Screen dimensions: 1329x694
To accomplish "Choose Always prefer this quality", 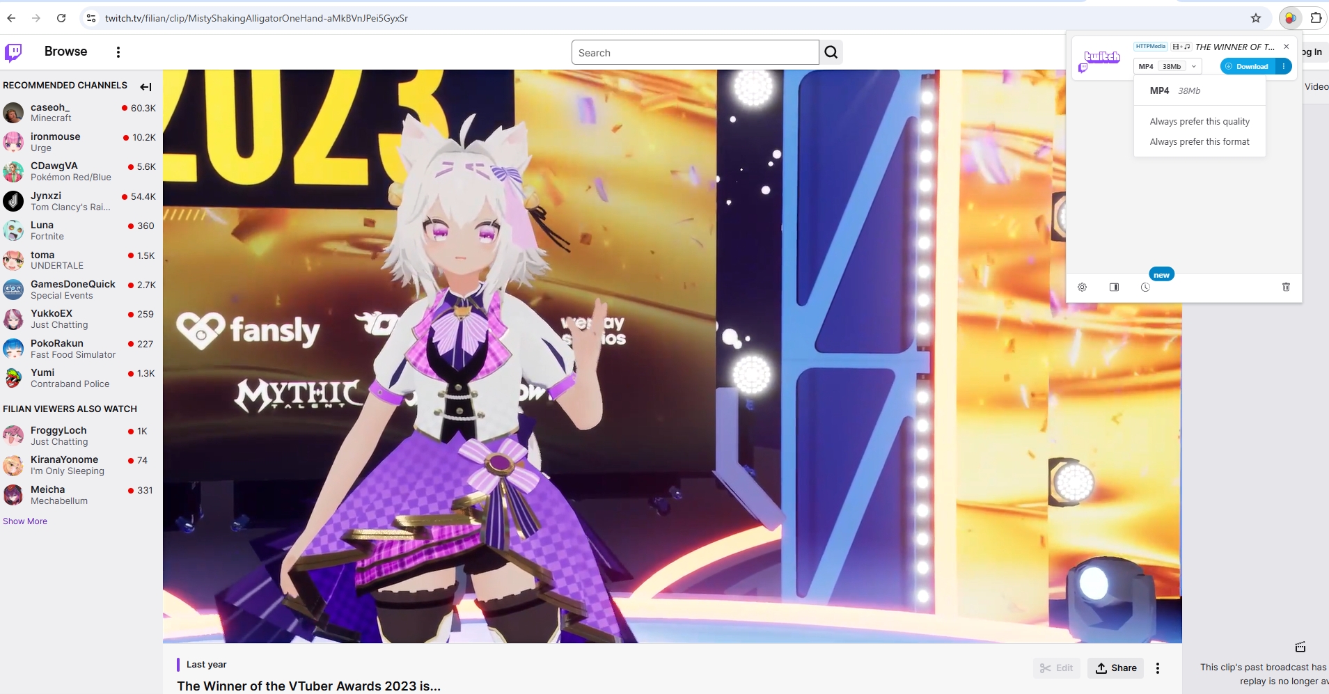I will pos(1200,121).
